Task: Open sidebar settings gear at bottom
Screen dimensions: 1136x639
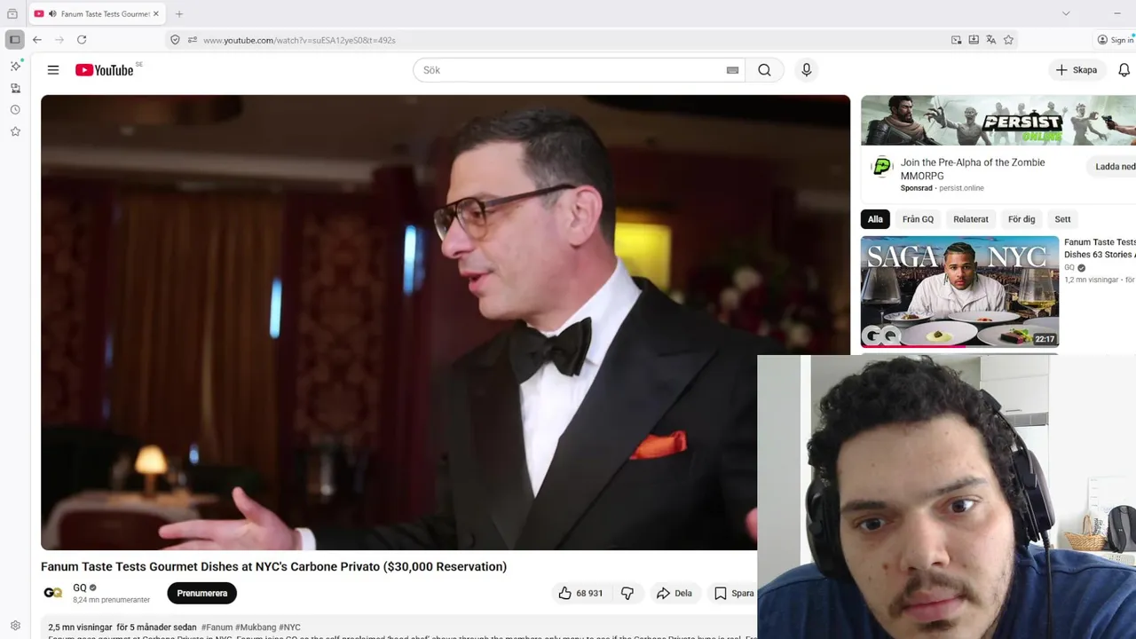Action: [x=15, y=626]
